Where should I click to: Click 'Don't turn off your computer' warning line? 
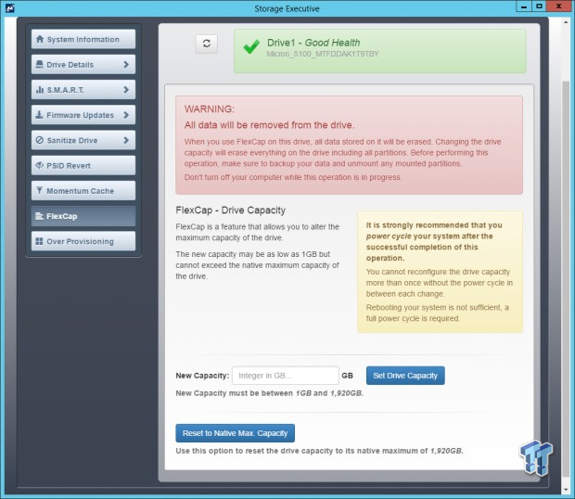(293, 177)
